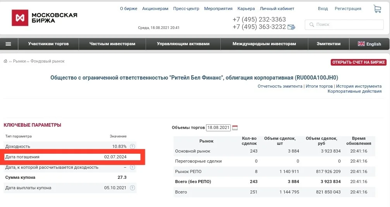Switch to English via the UK flag
Screen dimensions: 390x207
361,44
